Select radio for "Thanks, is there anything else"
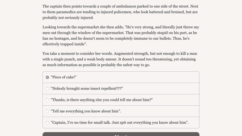 (x=47, y=100)
